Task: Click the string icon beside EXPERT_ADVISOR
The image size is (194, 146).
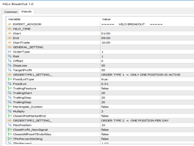Action: 9,24
